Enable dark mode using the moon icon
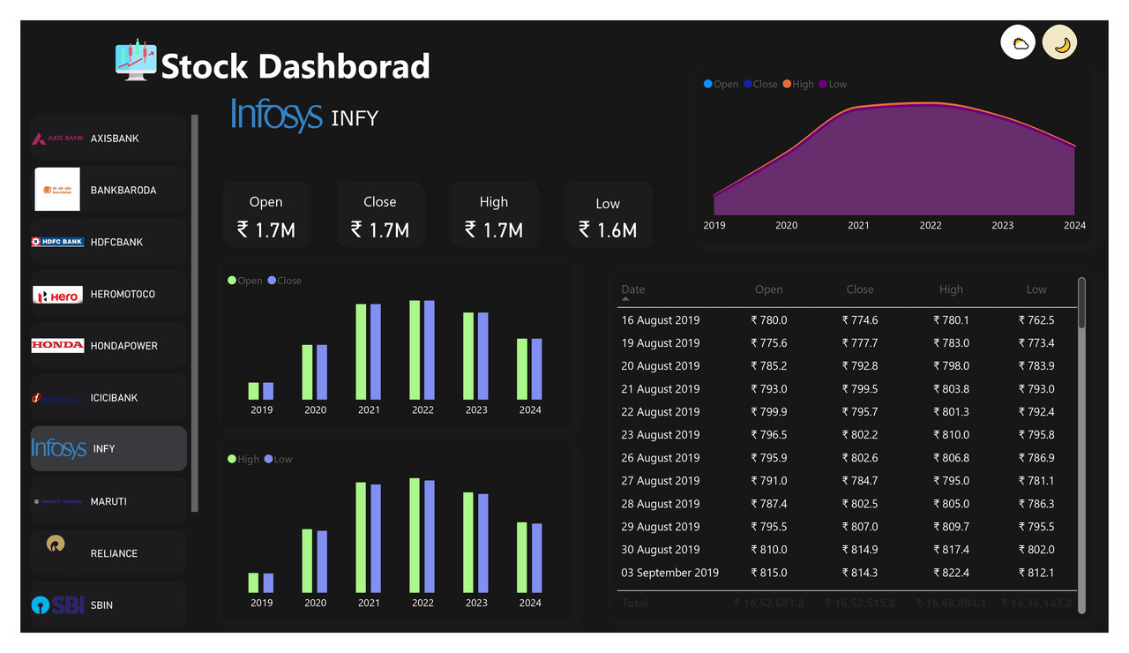Screen dimensions: 1129x653 tap(1059, 41)
